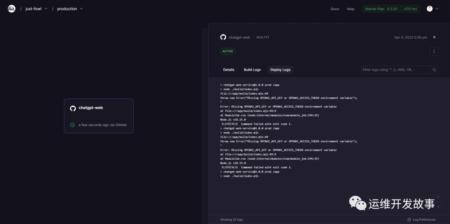Focus the Filter logs input field
Image resolution: width=450 pixels, height=224 pixels.
(x=395, y=70)
